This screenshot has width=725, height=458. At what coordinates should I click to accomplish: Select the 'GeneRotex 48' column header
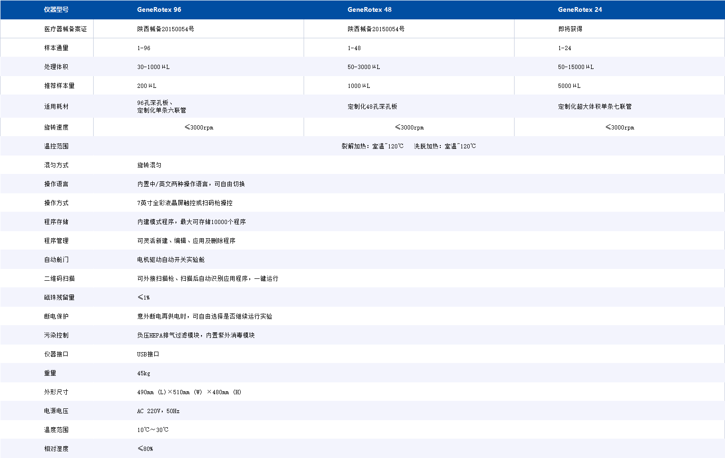[369, 9]
